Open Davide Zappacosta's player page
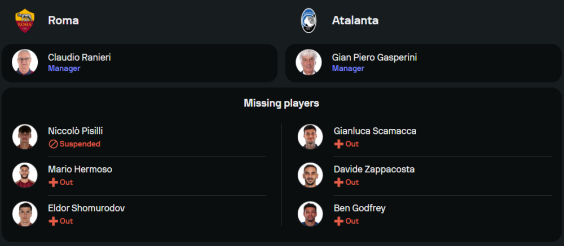Screen dimensions: 564x246 pyautogui.click(x=374, y=169)
